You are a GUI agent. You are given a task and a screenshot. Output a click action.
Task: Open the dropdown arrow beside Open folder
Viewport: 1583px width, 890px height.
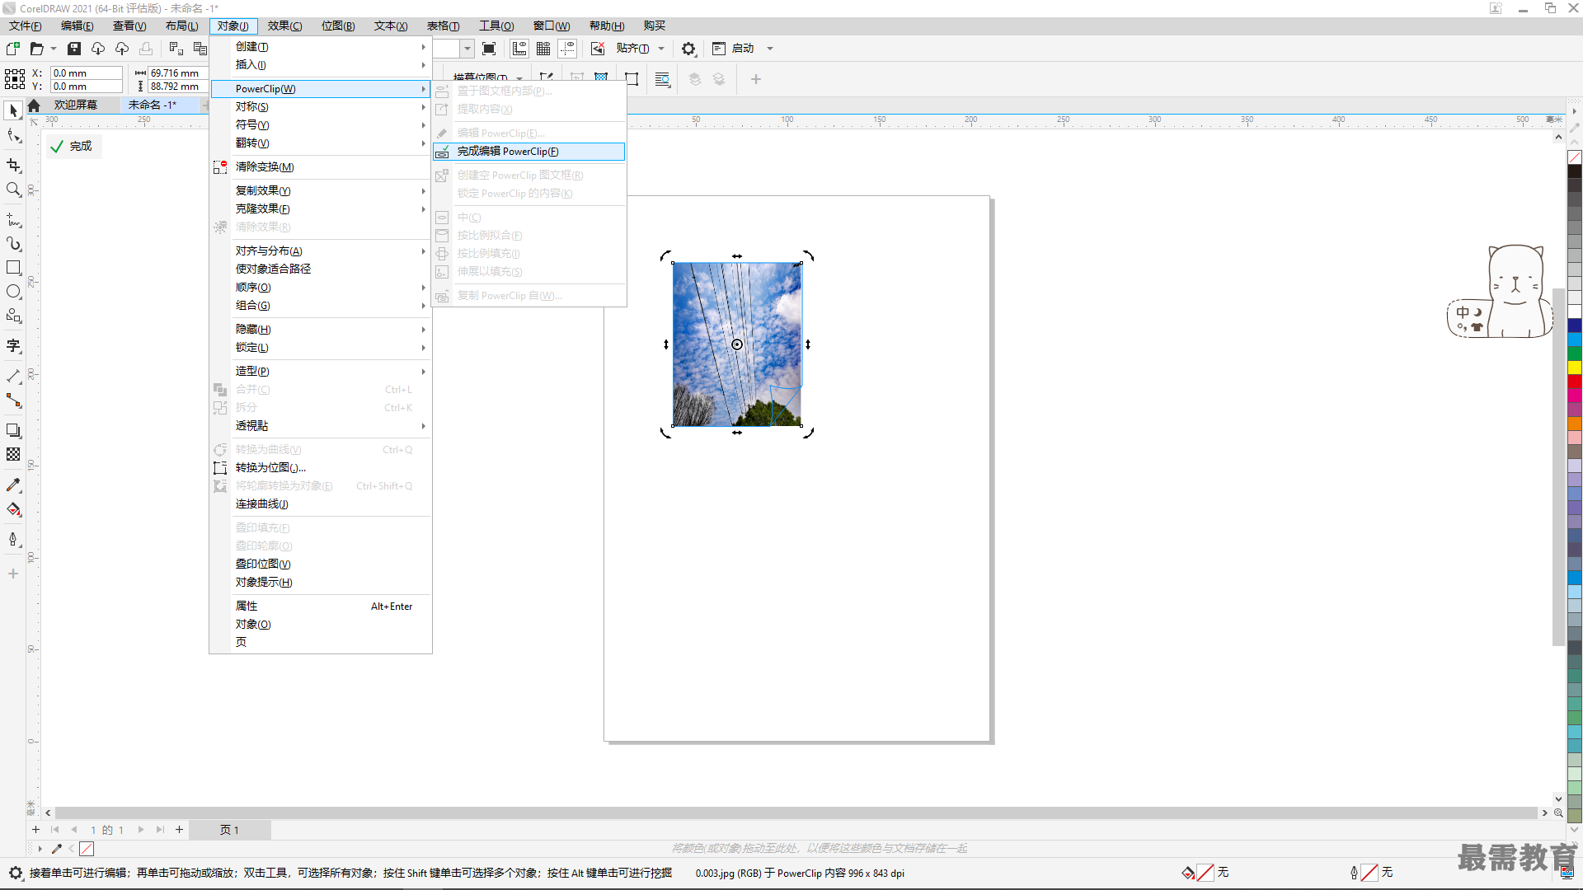54,49
